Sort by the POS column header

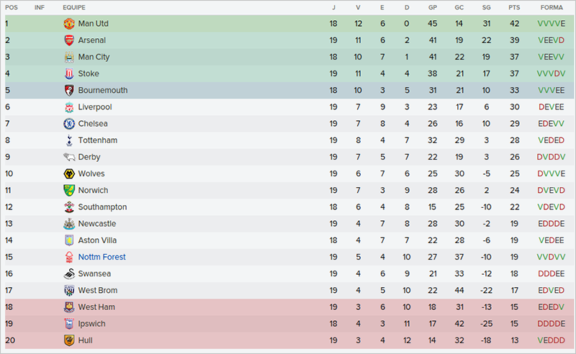coord(12,7)
